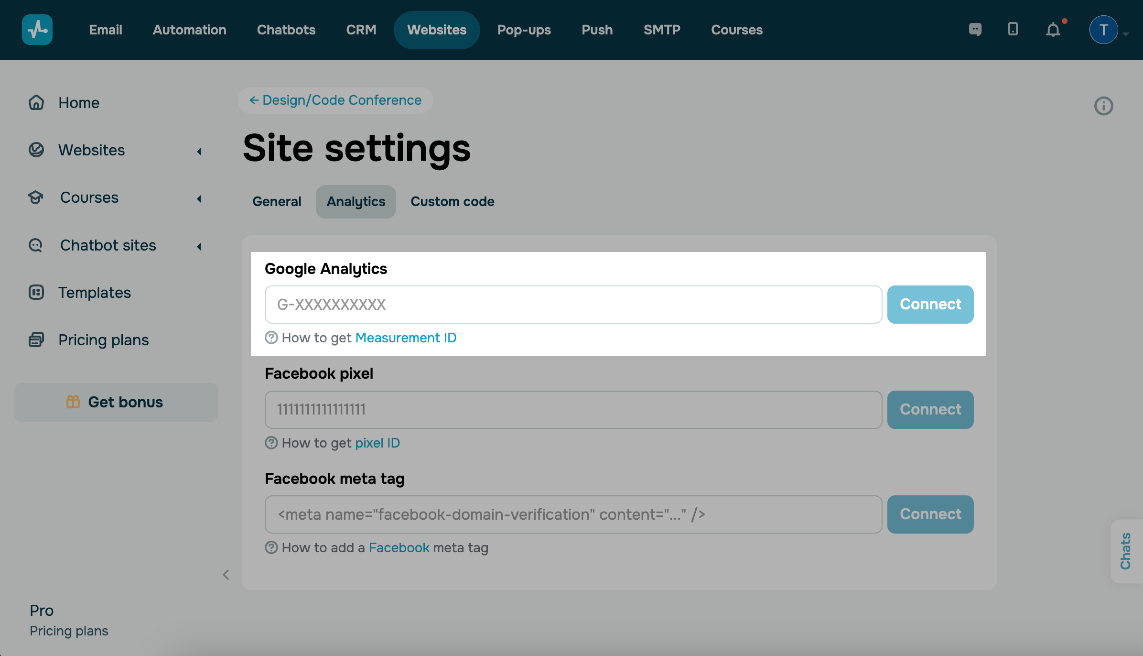Open the notifications bell
The width and height of the screenshot is (1143, 656).
coord(1053,30)
